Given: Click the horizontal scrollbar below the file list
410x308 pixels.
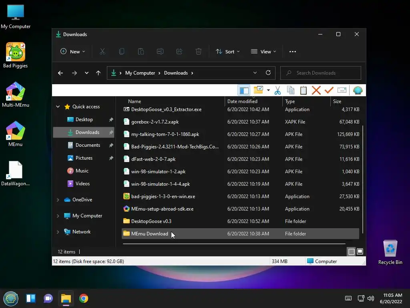Looking at the screenshot, I should click(234, 244).
